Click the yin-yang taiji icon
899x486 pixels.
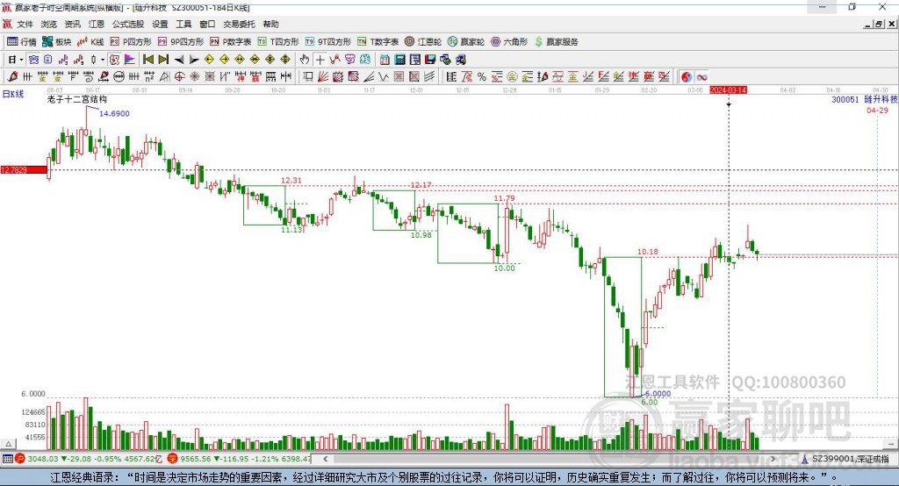687,77
